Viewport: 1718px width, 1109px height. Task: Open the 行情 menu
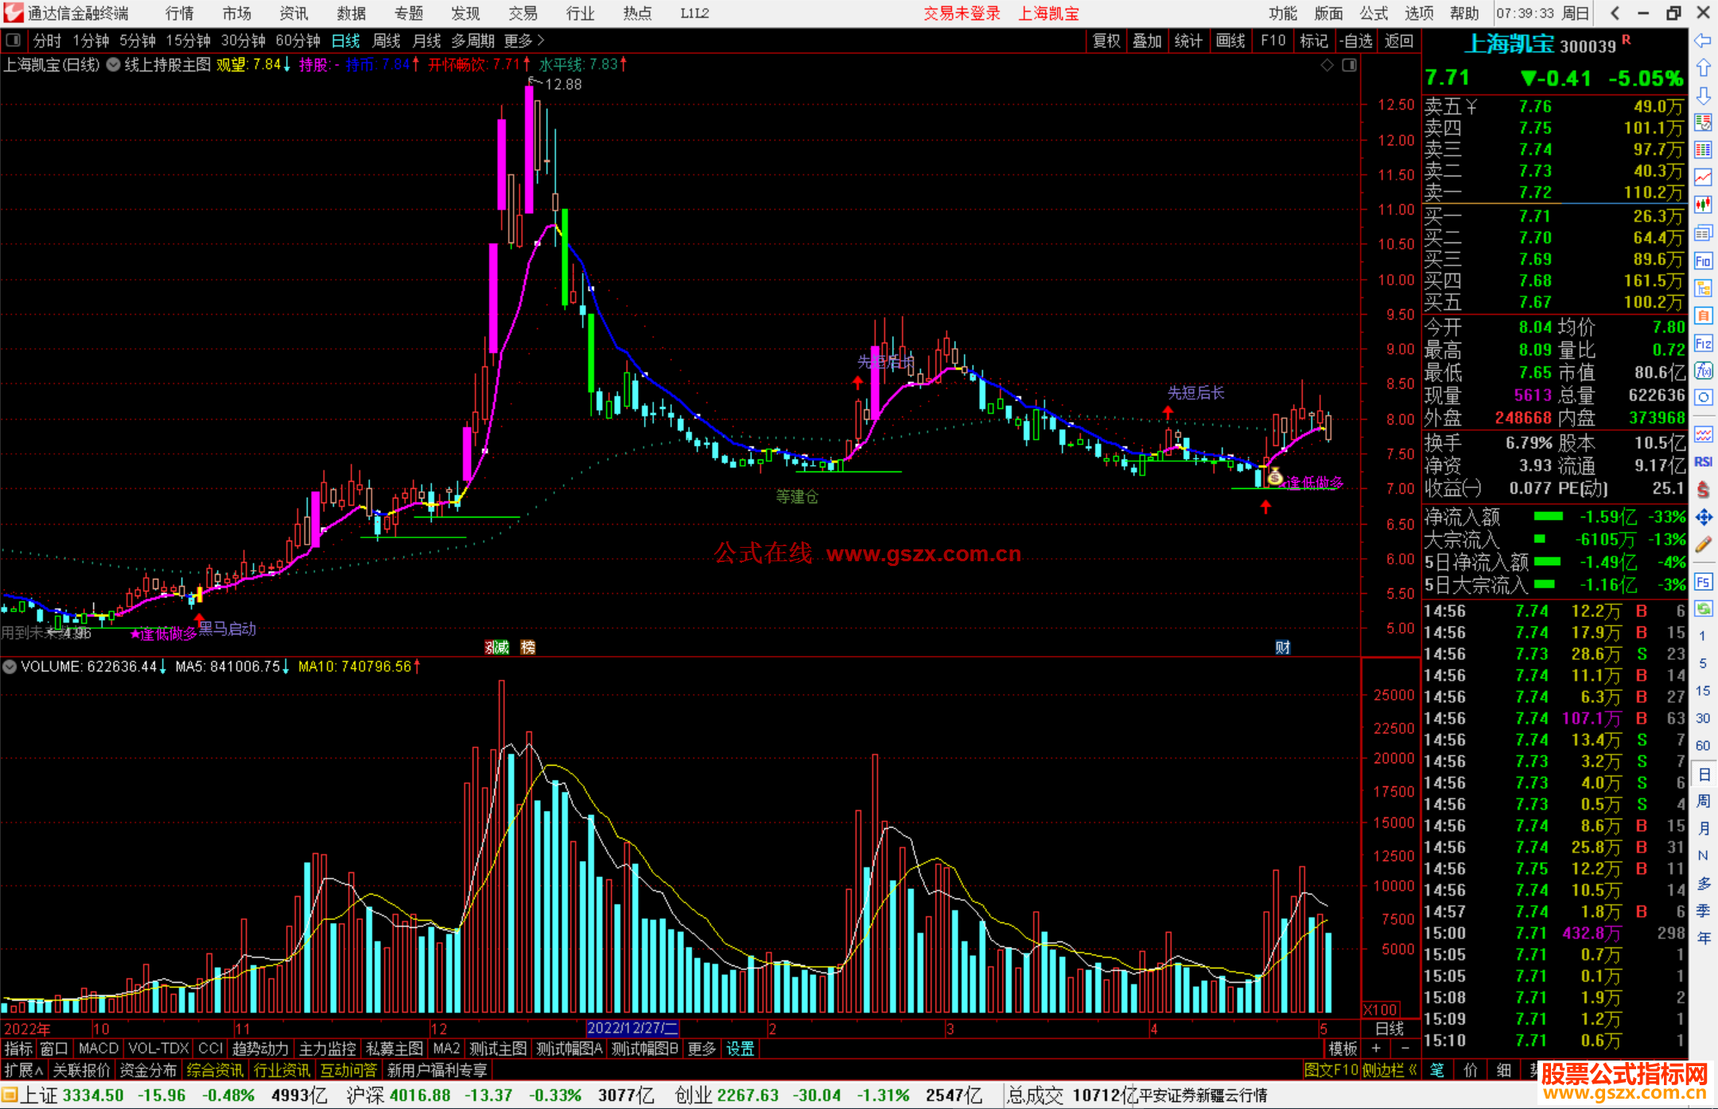[x=179, y=14]
